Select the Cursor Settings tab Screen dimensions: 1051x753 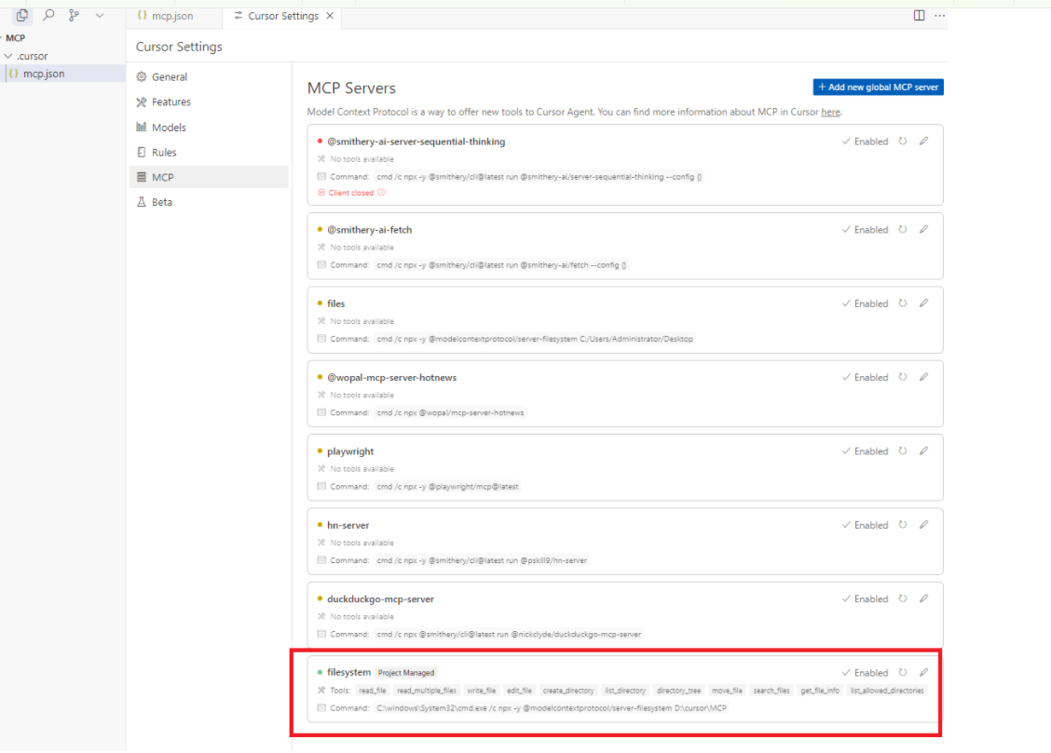pos(283,16)
